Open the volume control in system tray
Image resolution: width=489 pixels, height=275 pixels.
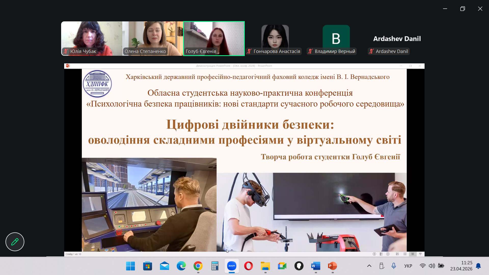432,266
